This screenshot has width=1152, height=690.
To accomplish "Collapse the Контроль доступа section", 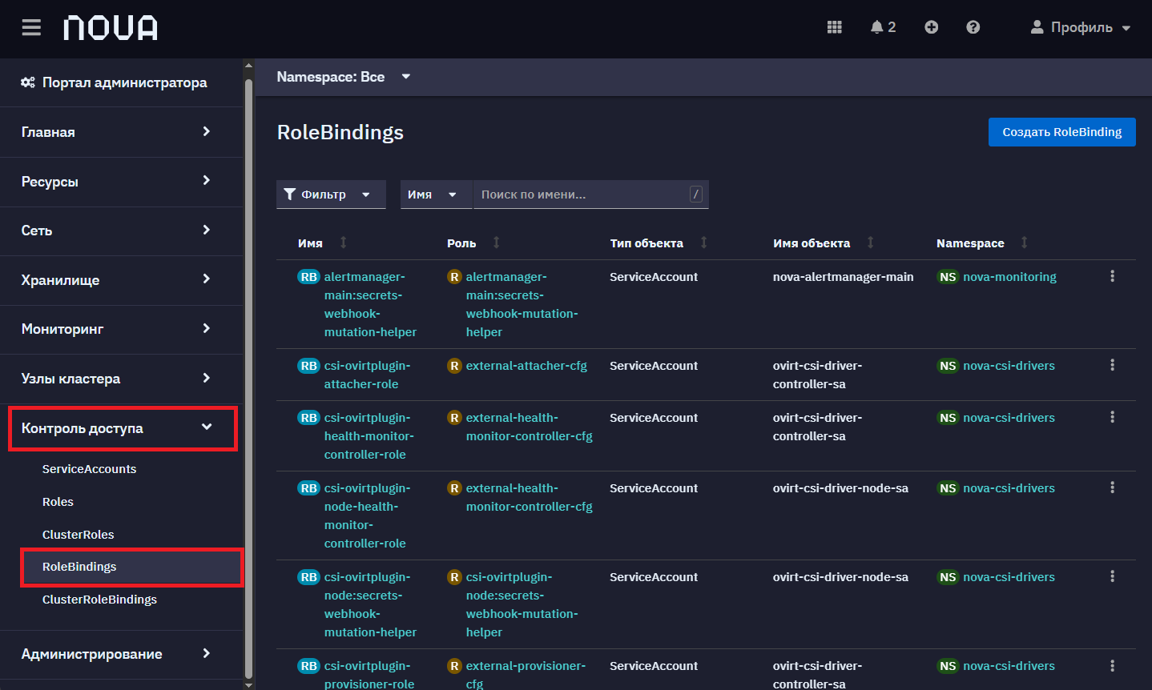I will [x=123, y=428].
